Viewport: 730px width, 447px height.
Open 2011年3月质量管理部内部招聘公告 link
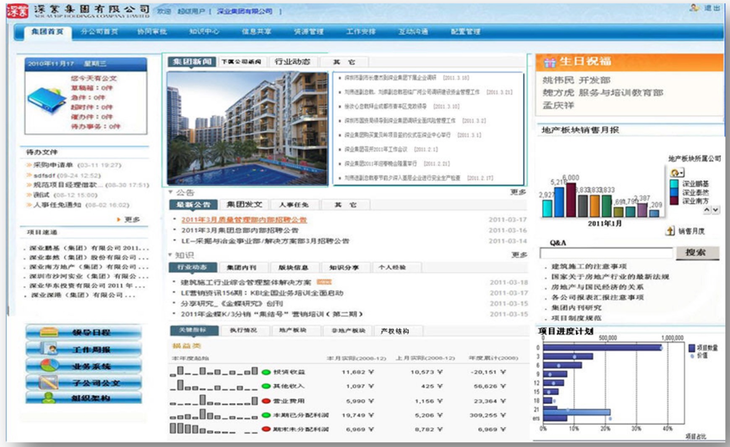pos(244,220)
